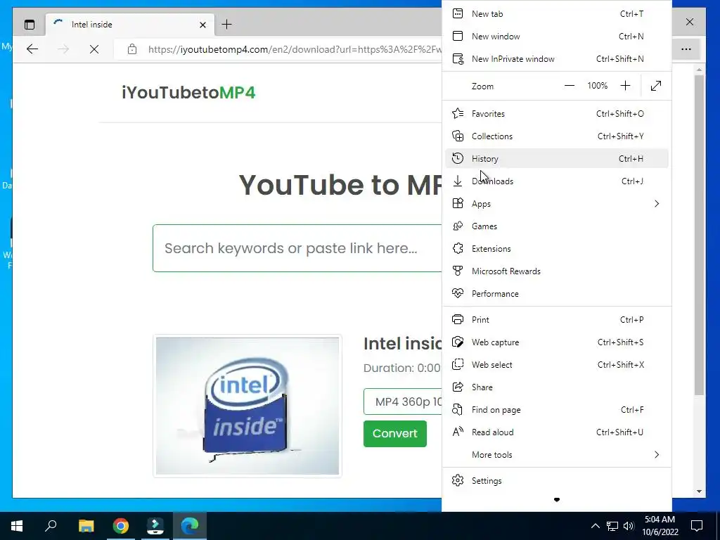Viewport: 720px width, 540px height.
Task: Select History in the menu
Action: pyautogui.click(x=557, y=158)
